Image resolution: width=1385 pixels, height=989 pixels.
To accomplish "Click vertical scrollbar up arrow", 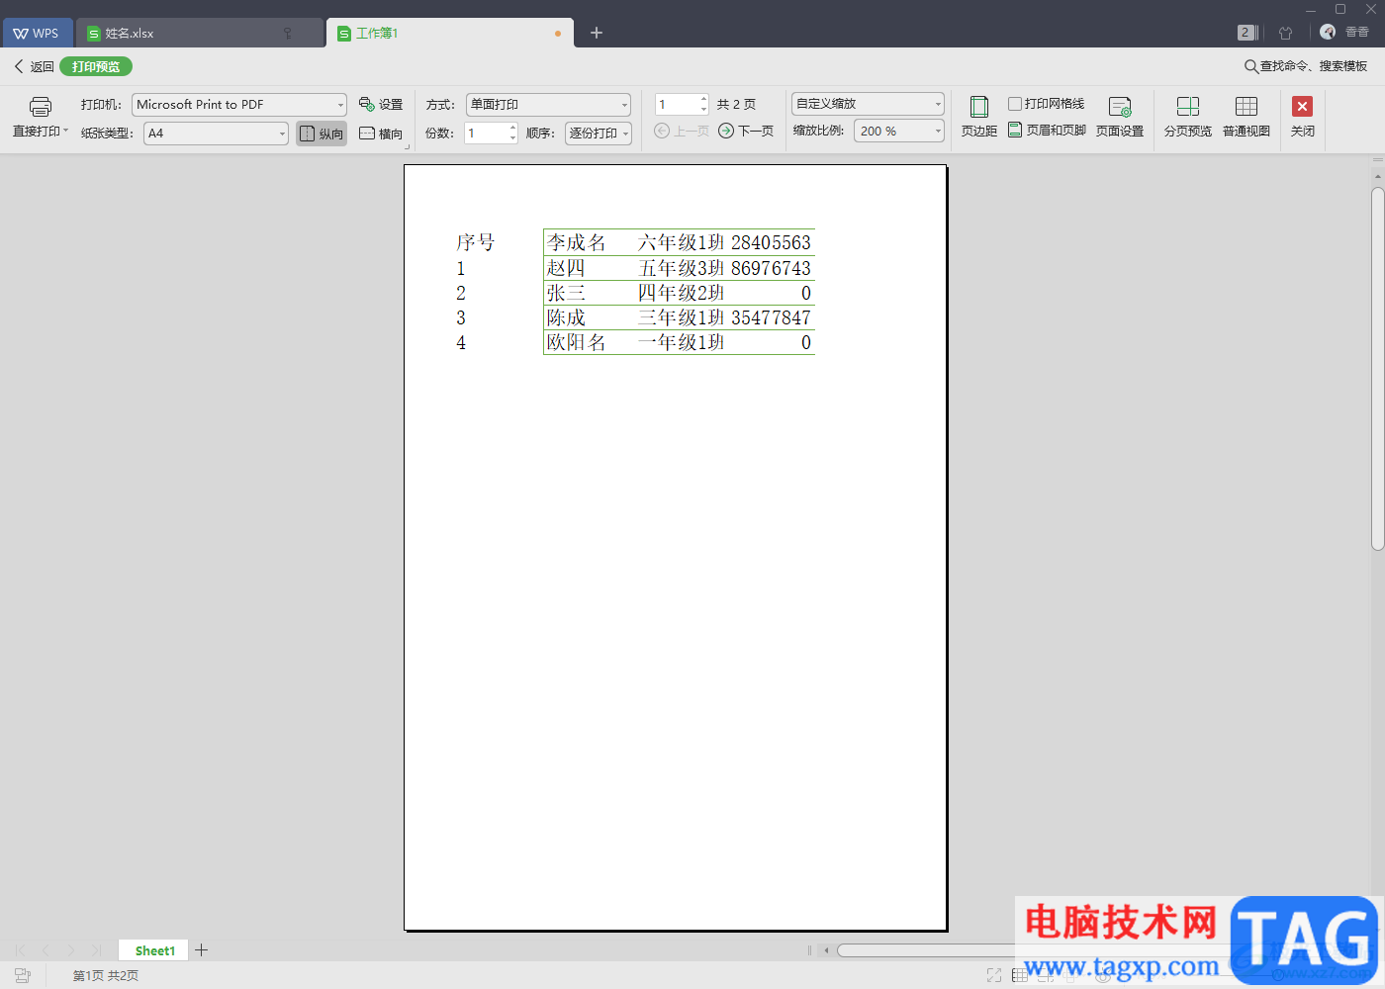I will [x=1377, y=177].
